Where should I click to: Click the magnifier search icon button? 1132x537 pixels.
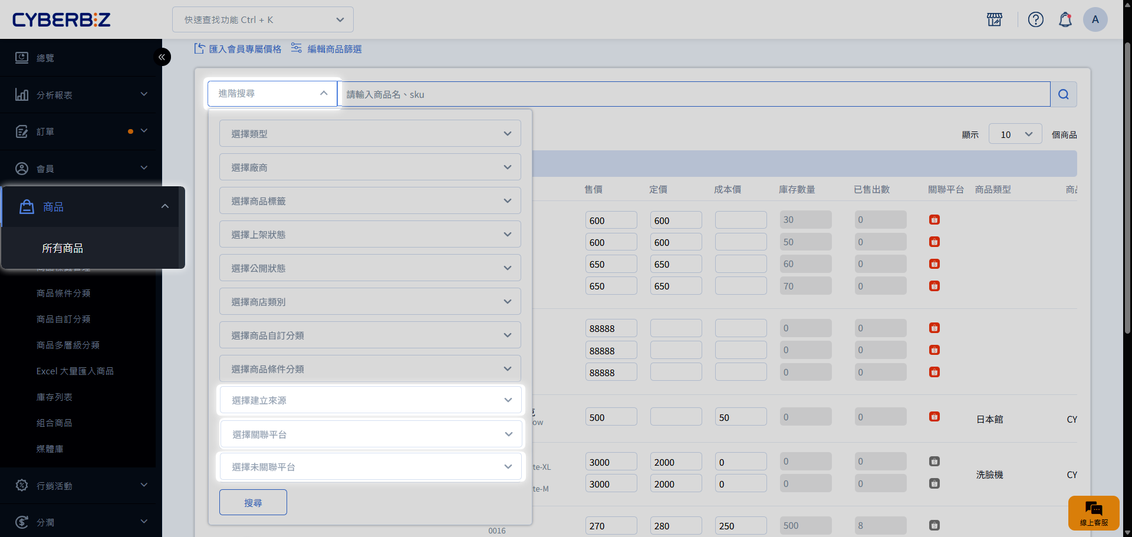1064,94
